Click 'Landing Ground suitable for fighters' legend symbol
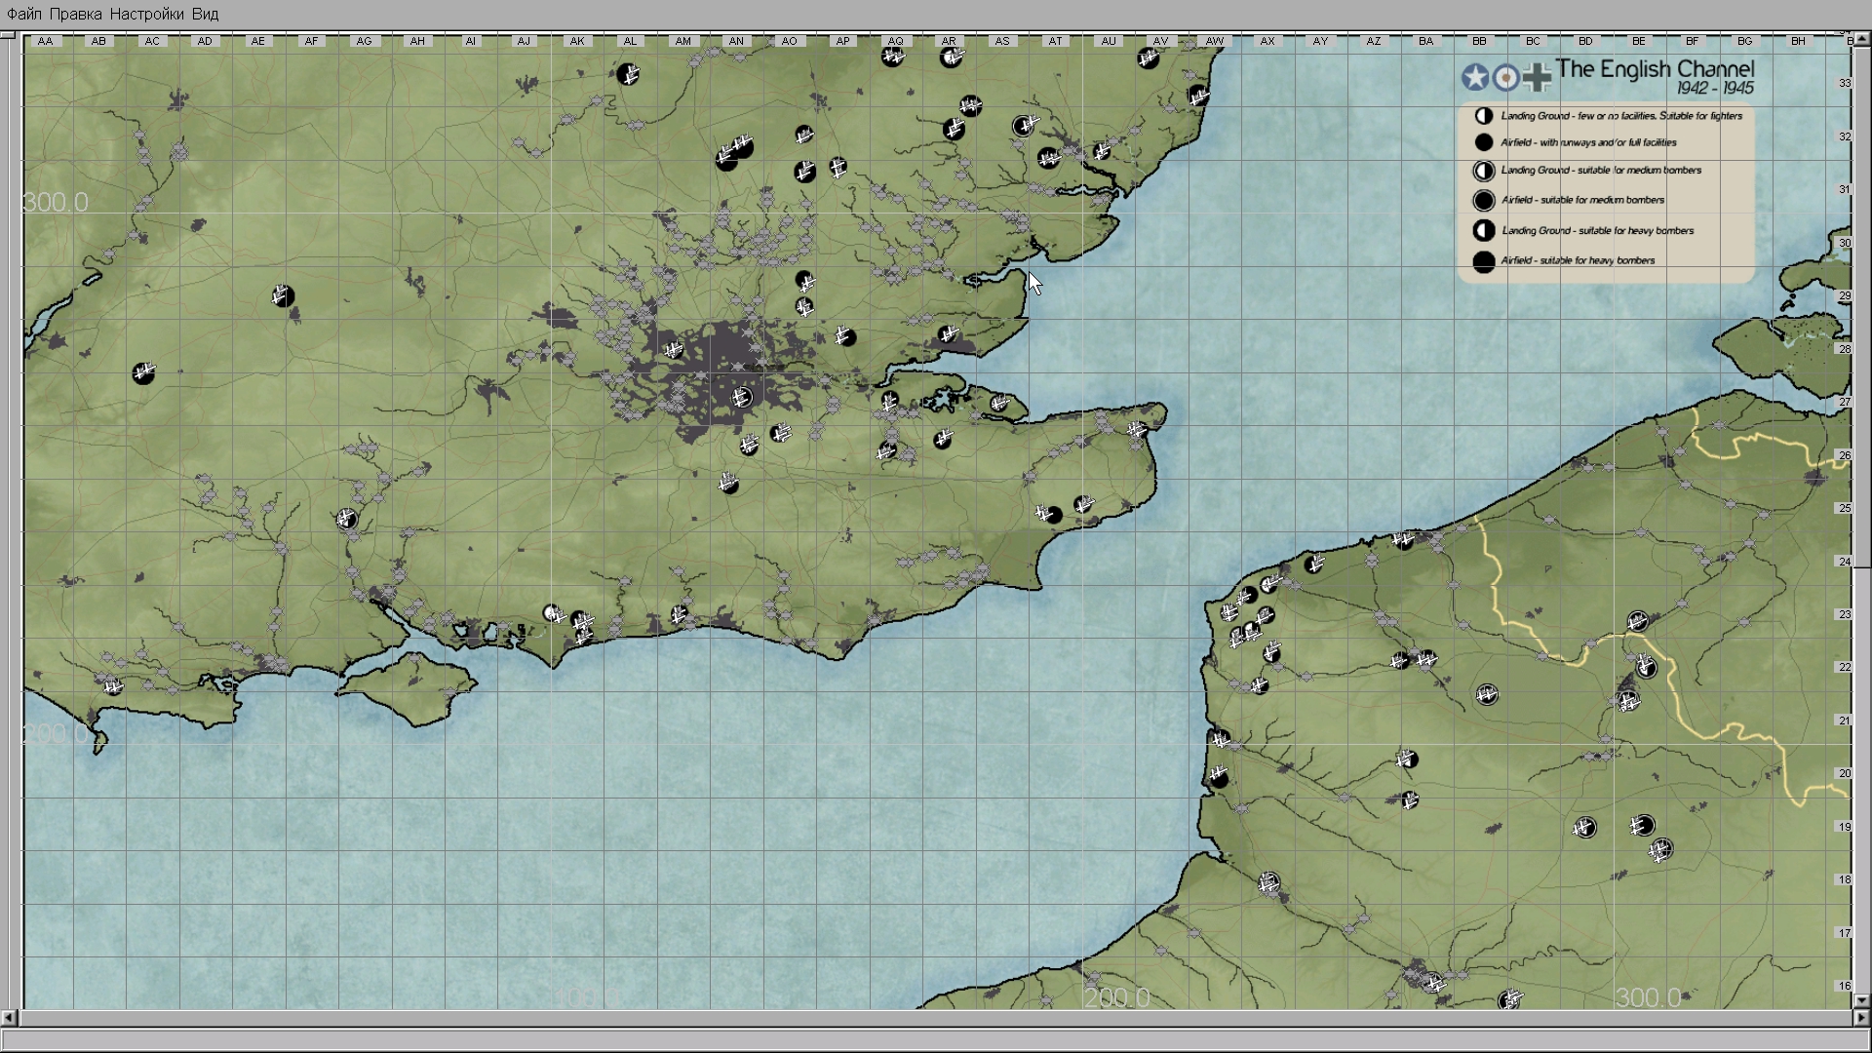Image resolution: width=1872 pixels, height=1053 pixels. click(1484, 116)
